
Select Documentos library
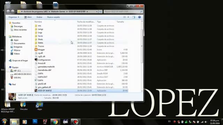pos(20,43)
